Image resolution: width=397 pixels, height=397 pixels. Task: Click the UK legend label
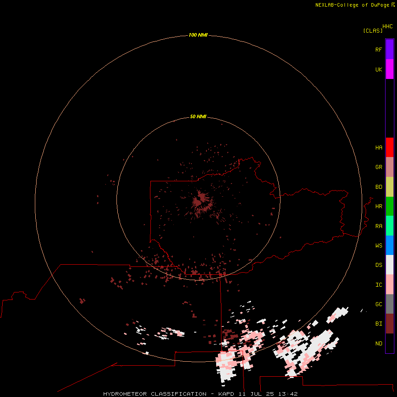coord(378,69)
